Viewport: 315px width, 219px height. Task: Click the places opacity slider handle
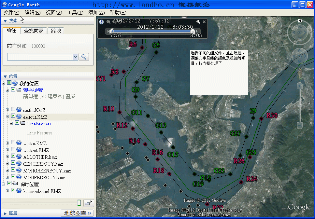[79, 203]
